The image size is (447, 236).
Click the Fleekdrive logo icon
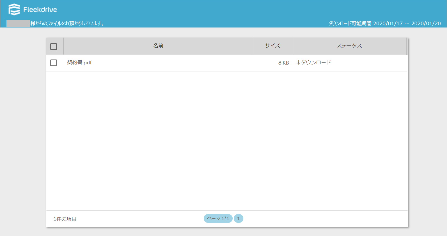pos(14,9)
